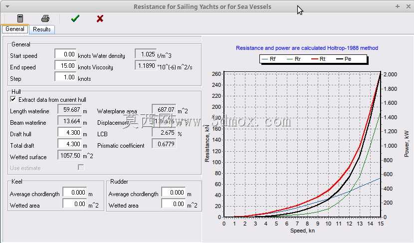Click the 'Power, kW' axis label
This screenshot has width=414, height=243.
(x=407, y=144)
